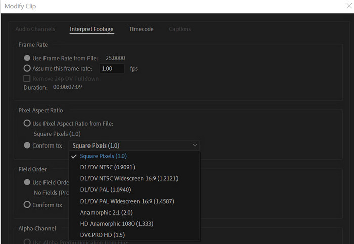This screenshot has width=354, height=244.
Task: Select D1/DV PAL Widescreen 16:9 (1.4587)
Action: pos(126,201)
